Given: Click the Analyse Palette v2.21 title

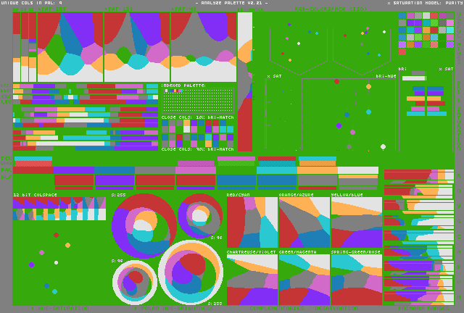Looking at the screenshot, I should point(231,3).
